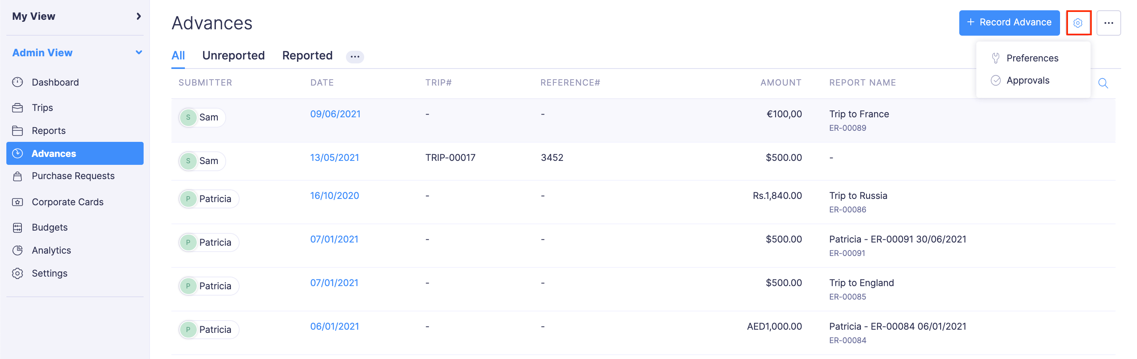Open the search icon in table header

point(1102,83)
